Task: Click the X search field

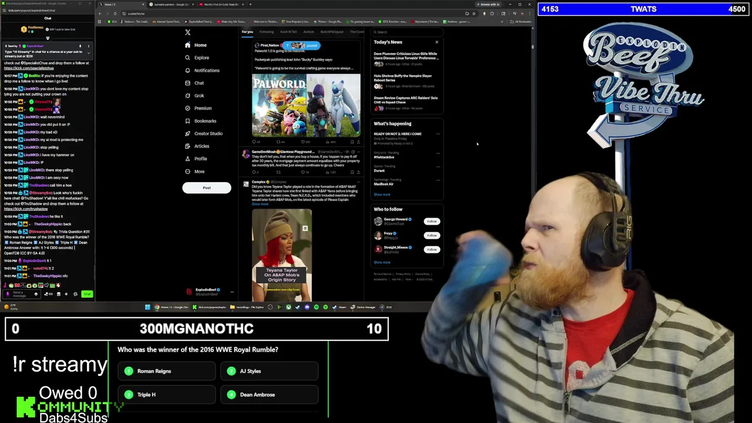Action: point(407,32)
